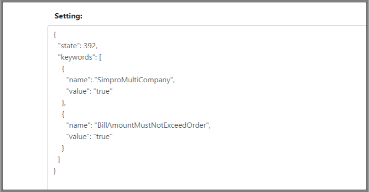Click the final closing curly brace
This screenshot has width=369, height=192.
pos(55,171)
